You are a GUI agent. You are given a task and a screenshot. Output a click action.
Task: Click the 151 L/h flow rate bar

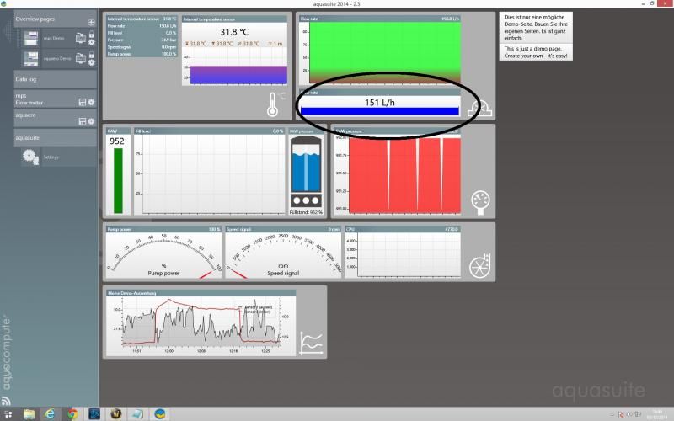tap(381, 110)
